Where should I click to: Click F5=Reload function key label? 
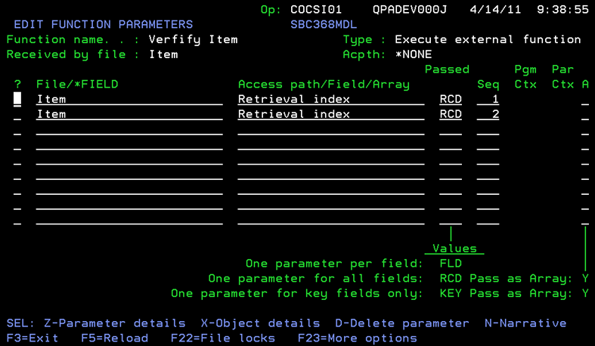pos(115,338)
